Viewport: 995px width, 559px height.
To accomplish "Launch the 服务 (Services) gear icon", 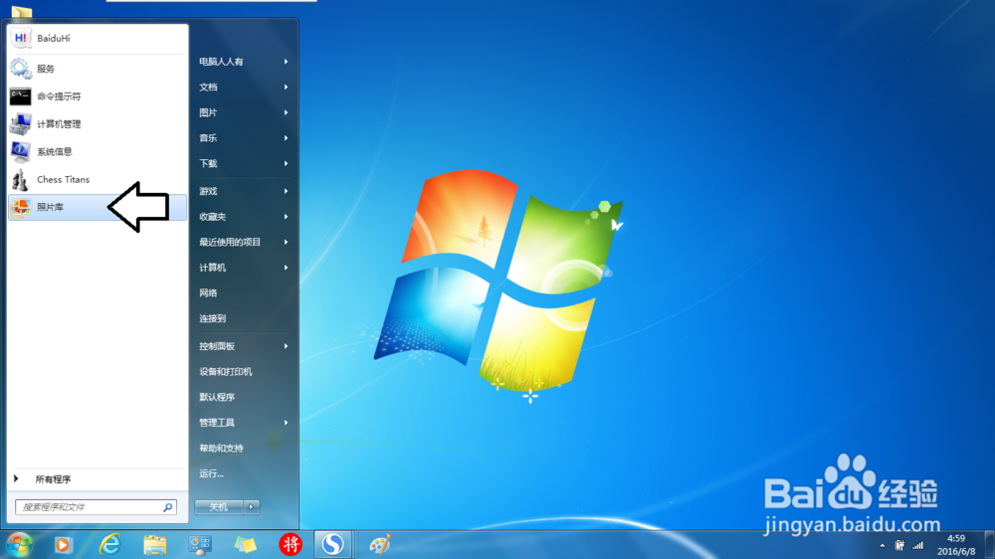I will click(x=20, y=69).
